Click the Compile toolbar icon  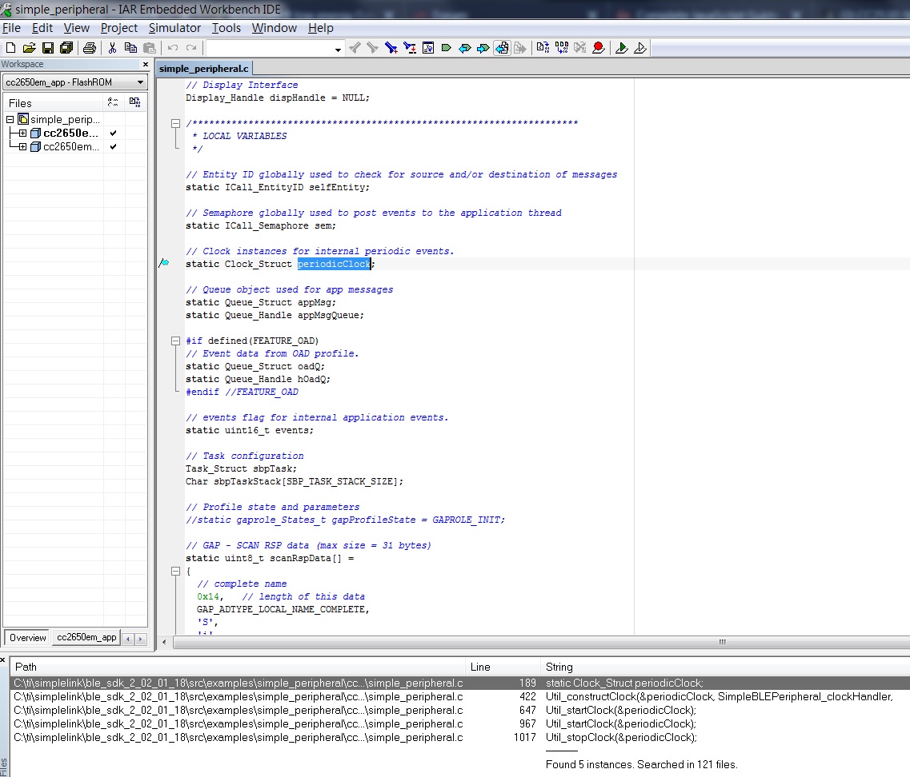543,48
